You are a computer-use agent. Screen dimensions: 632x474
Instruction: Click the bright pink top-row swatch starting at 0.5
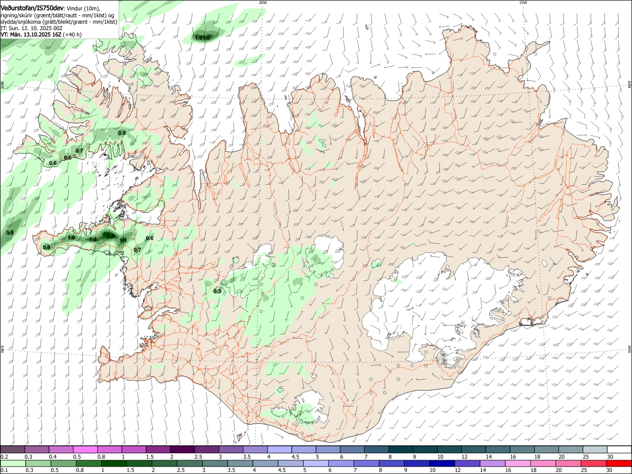click(85, 449)
